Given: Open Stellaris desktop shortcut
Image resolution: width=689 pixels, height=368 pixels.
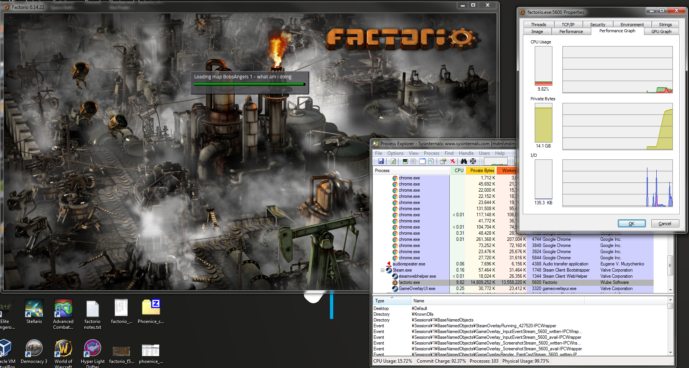Looking at the screenshot, I should click(34, 312).
